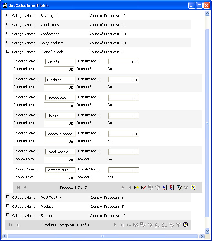Click UnitsInStock field showing 104
This screenshot has height=241, width=212.
123,62
